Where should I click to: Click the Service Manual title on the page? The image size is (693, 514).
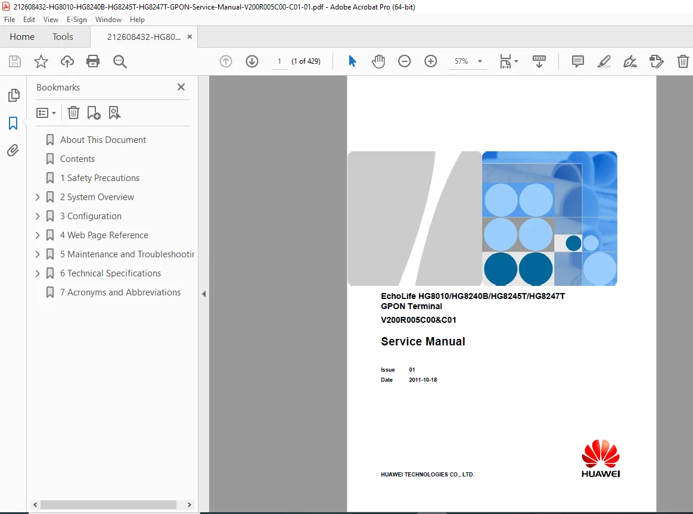[423, 341]
